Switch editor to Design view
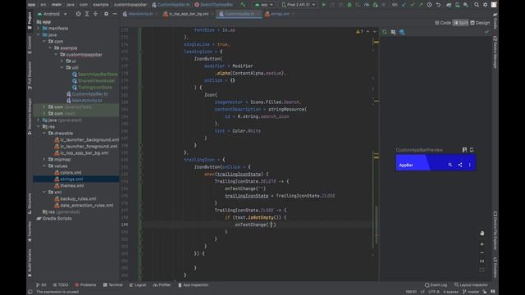525x295 pixels. click(480, 23)
